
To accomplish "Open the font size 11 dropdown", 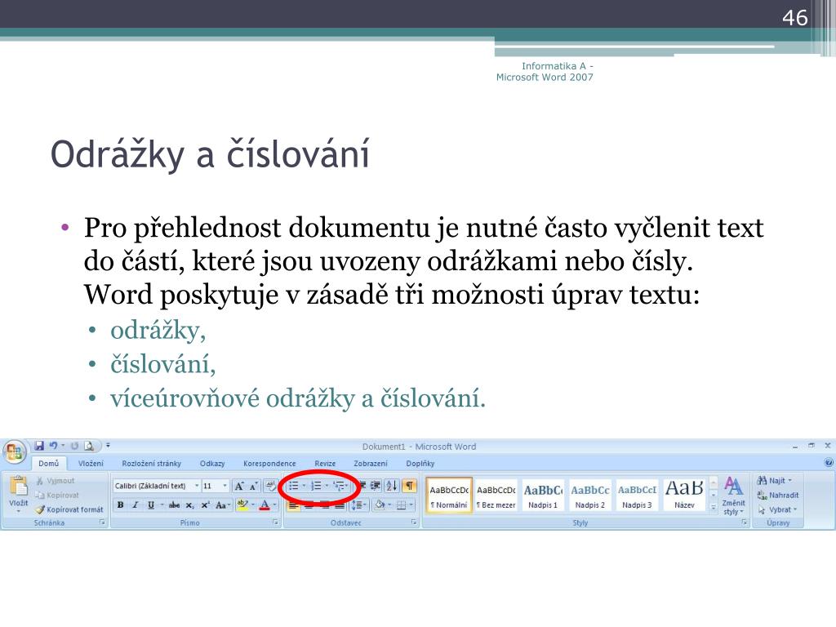I will point(225,486).
